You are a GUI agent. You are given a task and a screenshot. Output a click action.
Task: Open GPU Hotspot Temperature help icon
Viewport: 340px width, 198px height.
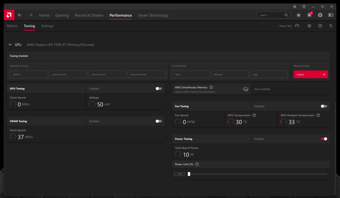[x=318, y=115]
